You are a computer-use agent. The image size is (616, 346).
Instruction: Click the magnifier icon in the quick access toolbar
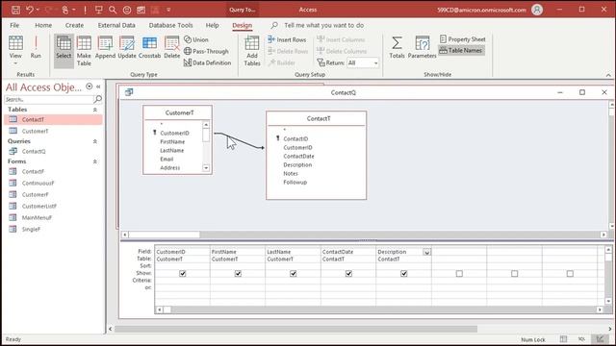(113, 10)
